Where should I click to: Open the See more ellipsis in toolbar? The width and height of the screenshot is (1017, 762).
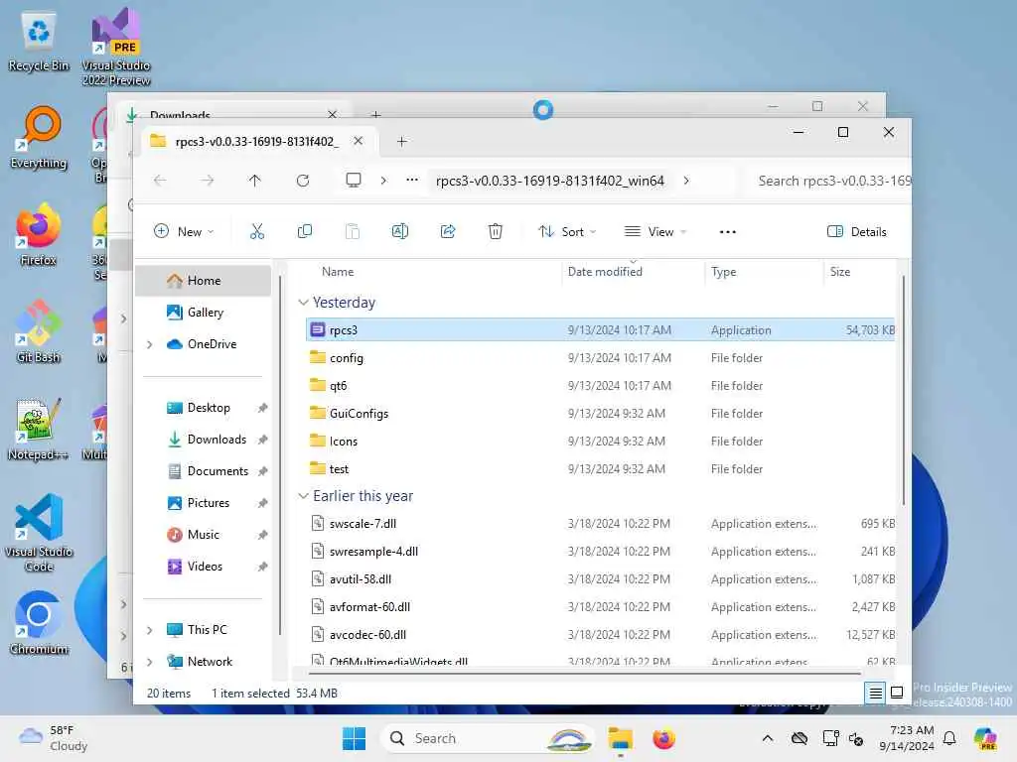(728, 232)
